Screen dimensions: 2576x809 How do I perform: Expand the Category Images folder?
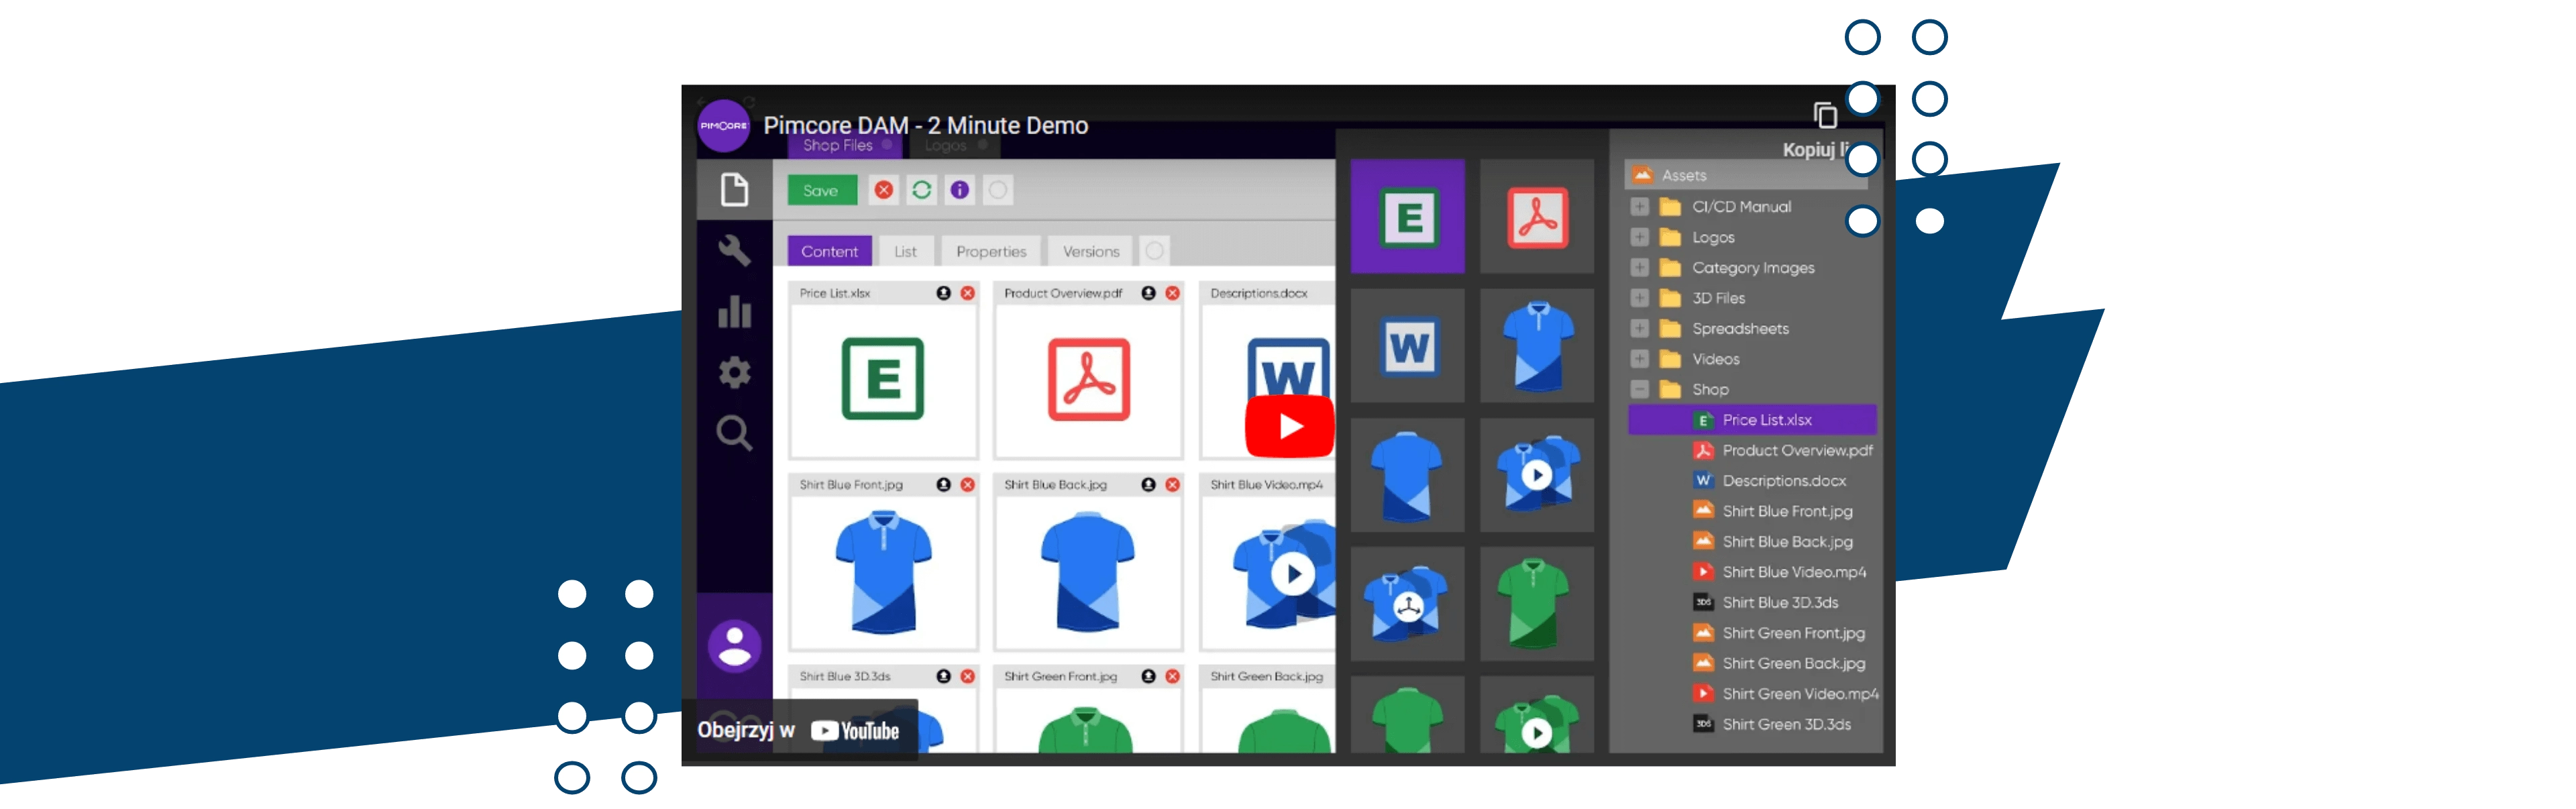coord(1640,268)
